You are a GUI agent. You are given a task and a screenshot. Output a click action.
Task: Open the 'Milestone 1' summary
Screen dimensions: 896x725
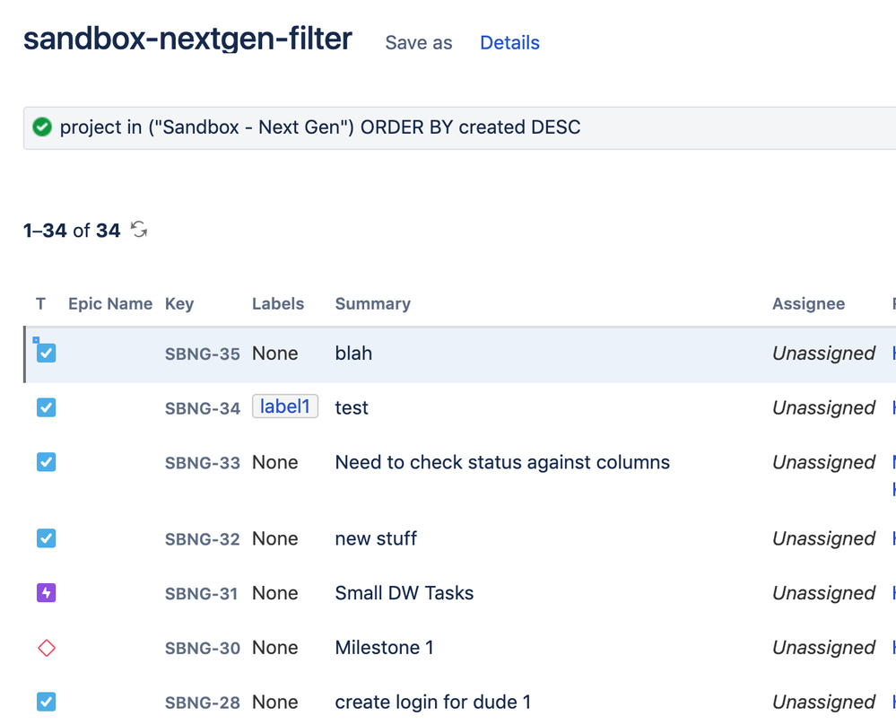pyautogui.click(x=384, y=648)
